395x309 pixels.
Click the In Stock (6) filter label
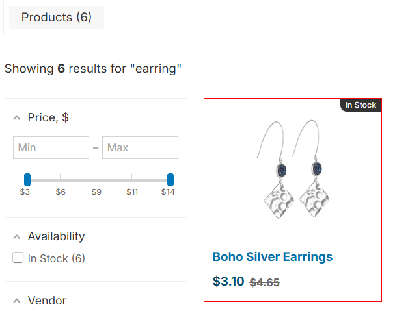56,258
